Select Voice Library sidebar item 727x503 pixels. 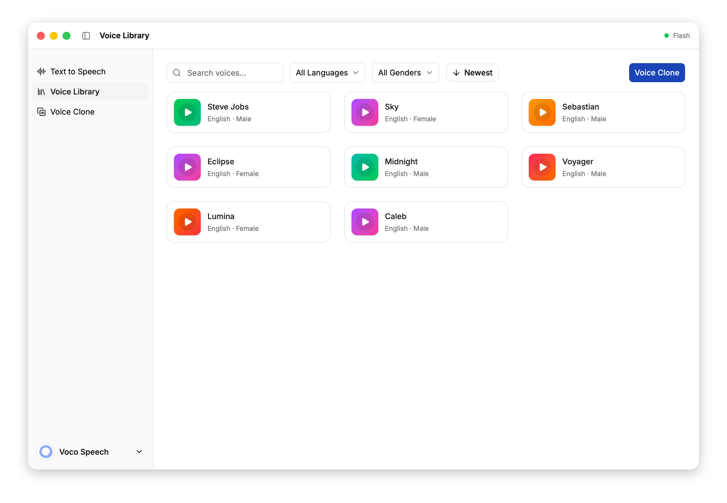click(75, 92)
